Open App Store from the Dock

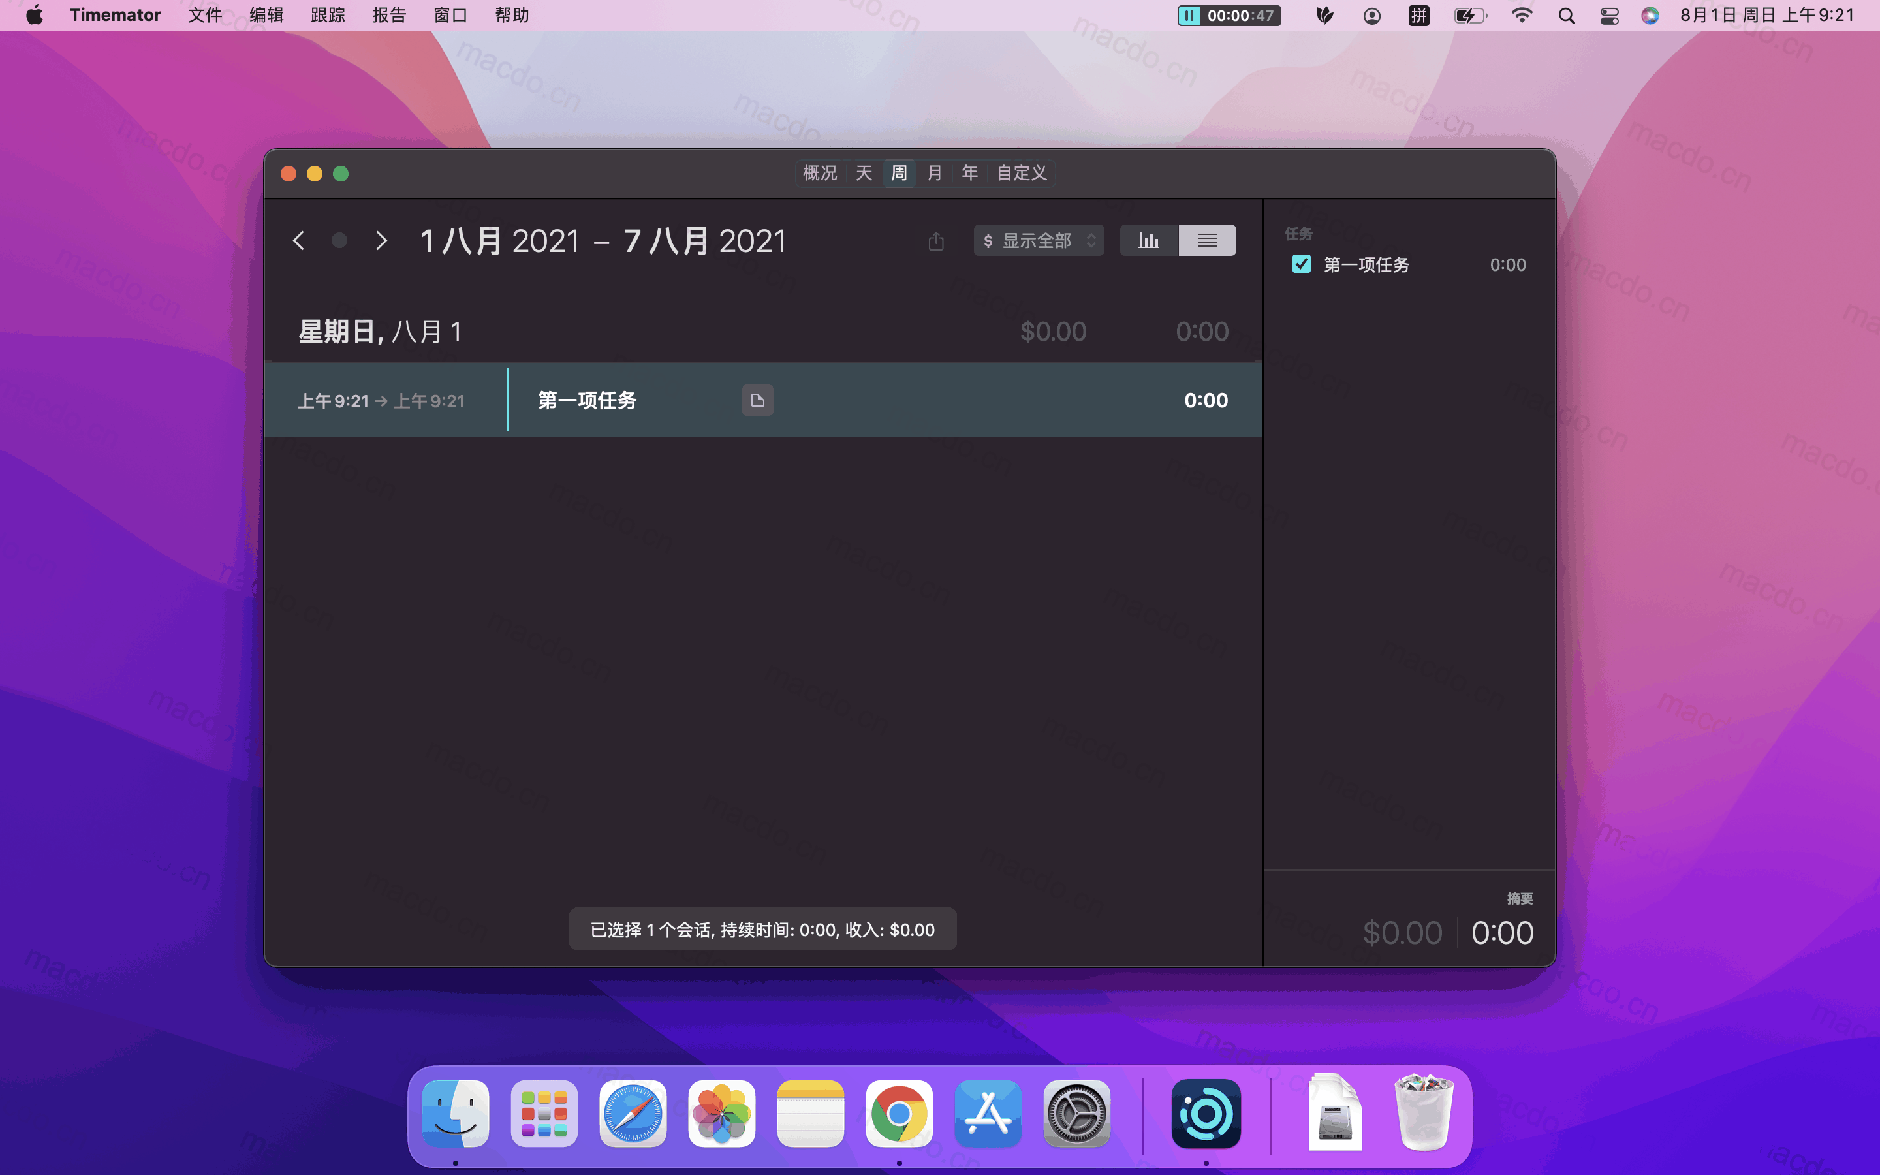(988, 1113)
